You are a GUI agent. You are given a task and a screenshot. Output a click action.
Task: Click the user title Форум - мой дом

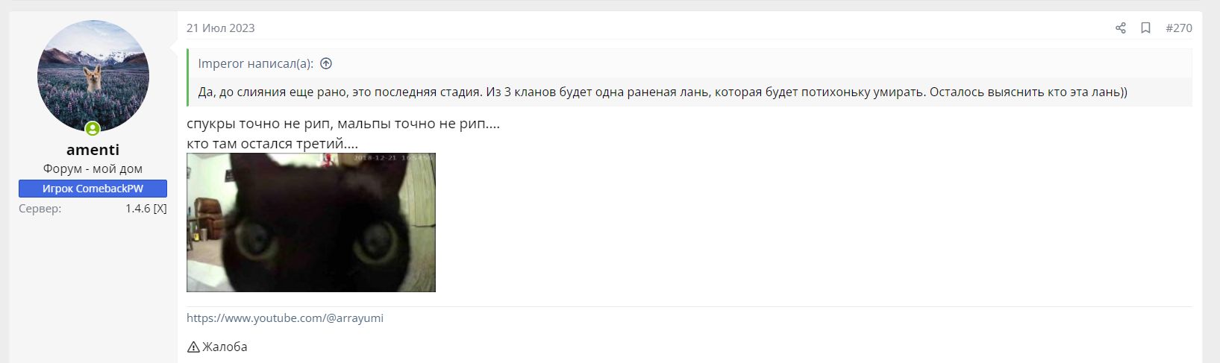pyautogui.click(x=93, y=168)
